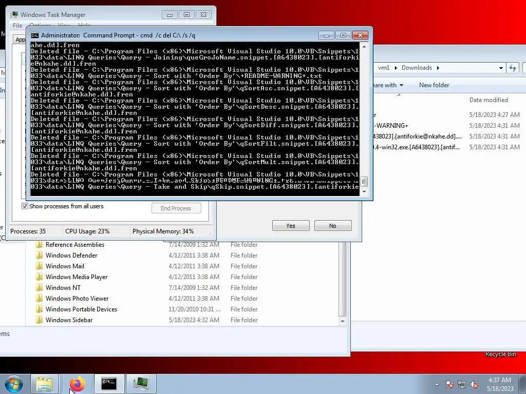Select the Windows Photo Viewer folder icon
526x394 pixels.
pos(39,298)
